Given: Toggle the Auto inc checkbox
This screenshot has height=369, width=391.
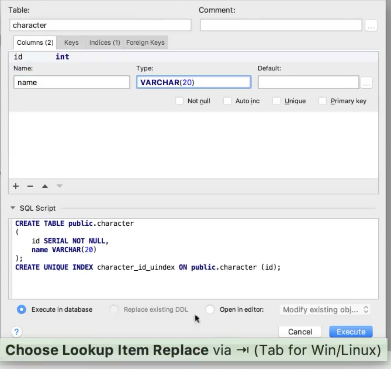Looking at the screenshot, I should [227, 101].
